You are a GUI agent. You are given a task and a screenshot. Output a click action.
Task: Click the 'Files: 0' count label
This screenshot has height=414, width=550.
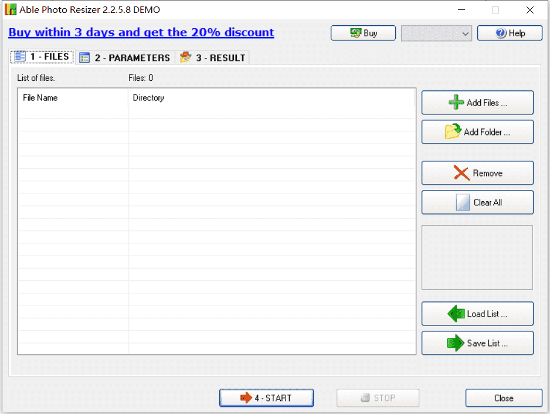click(141, 78)
